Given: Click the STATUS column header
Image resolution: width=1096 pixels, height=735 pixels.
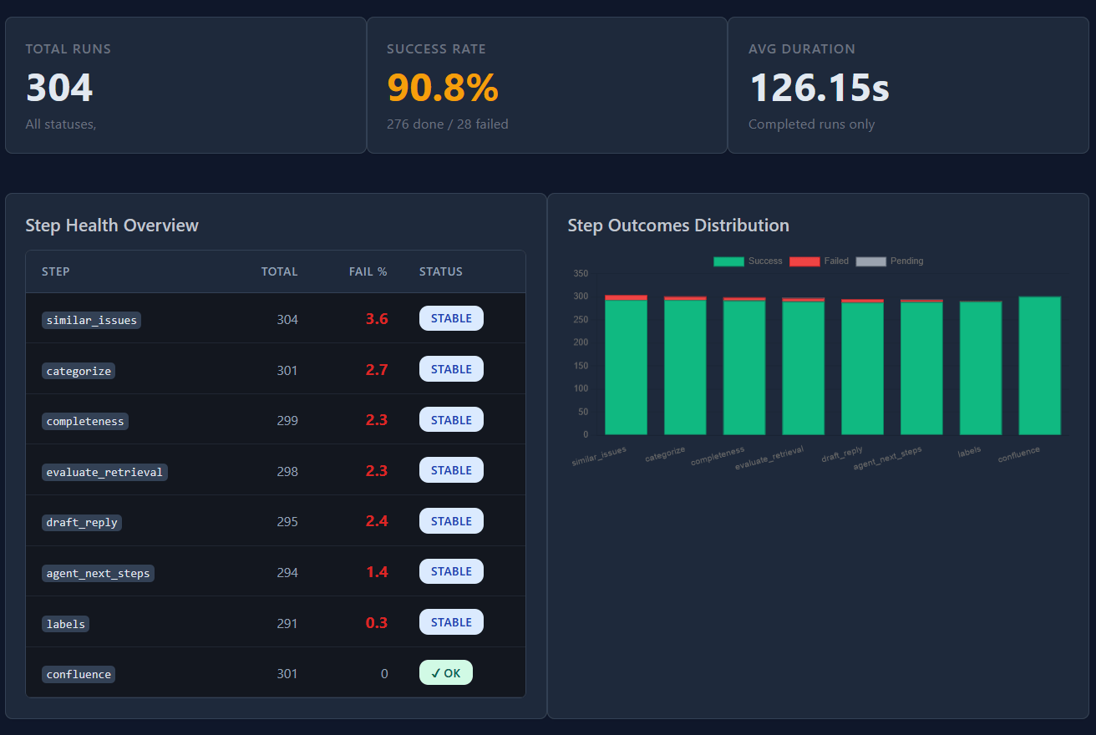Looking at the screenshot, I should (441, 271).
